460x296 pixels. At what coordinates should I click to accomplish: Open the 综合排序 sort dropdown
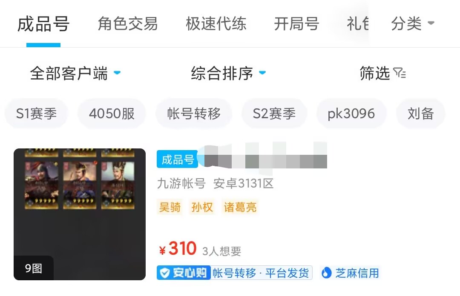228,73
